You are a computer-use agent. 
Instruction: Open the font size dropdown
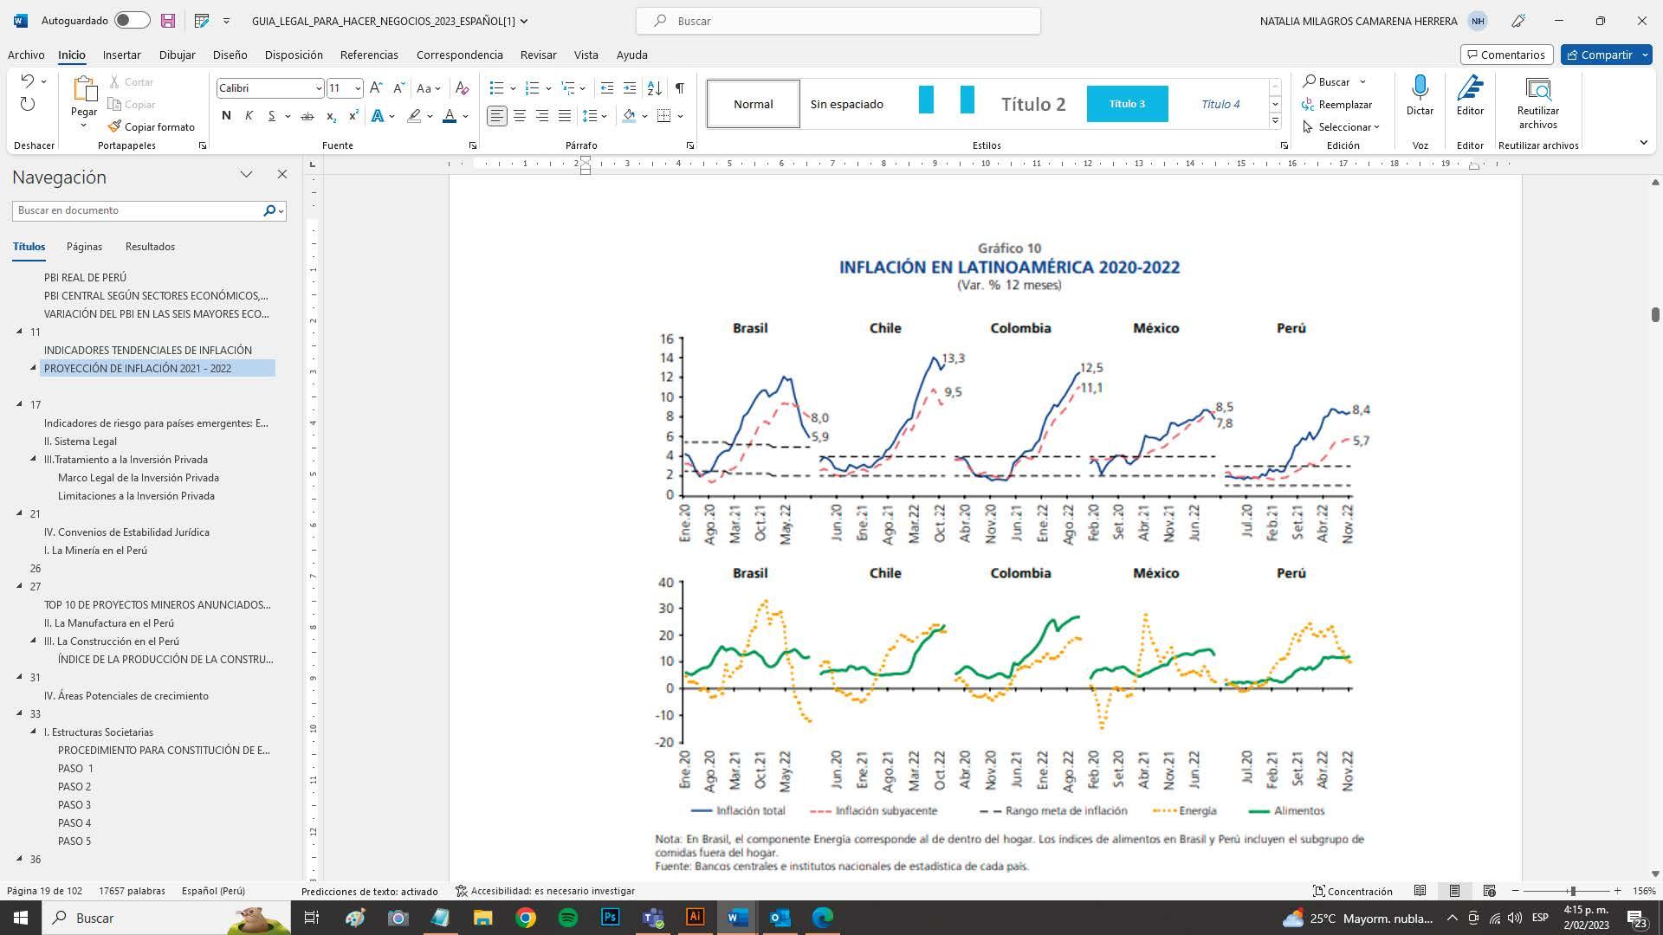point(358,88)
